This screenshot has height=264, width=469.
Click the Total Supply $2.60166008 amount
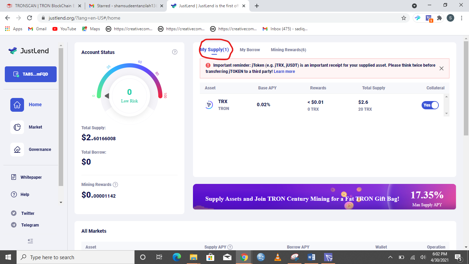tap(99, 138)
